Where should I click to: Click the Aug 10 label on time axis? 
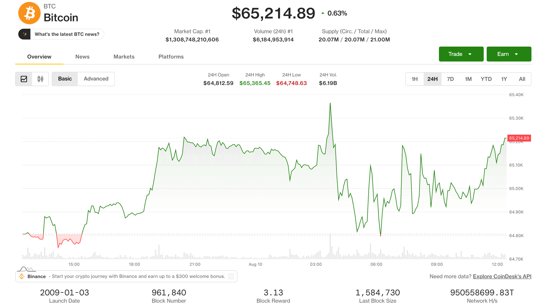[x=255, y=264]
